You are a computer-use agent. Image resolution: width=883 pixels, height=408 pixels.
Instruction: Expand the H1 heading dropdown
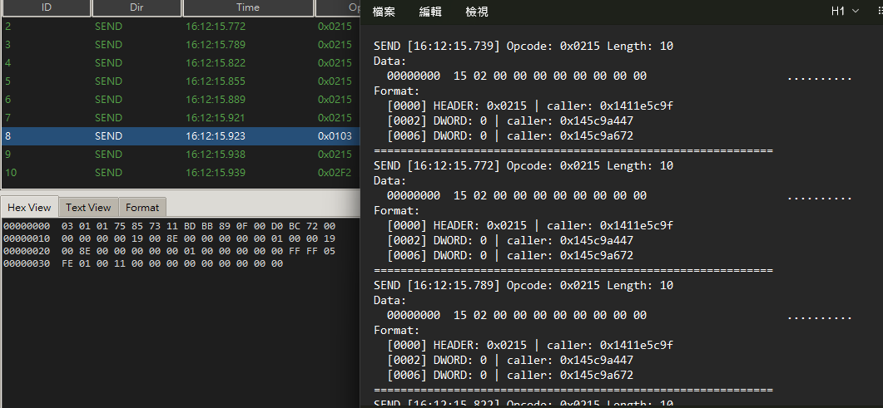point(845,12)
